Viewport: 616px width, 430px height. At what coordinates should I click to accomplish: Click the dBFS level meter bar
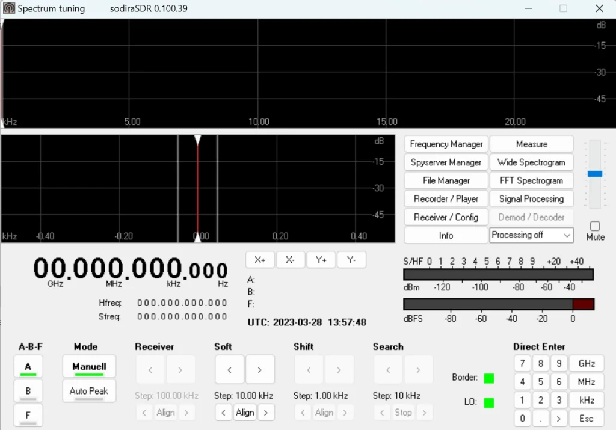tap(498, 304)
